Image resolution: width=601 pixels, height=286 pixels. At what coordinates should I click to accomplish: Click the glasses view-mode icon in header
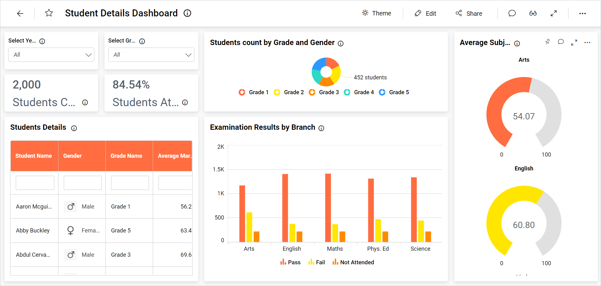(x=533, y=13)
